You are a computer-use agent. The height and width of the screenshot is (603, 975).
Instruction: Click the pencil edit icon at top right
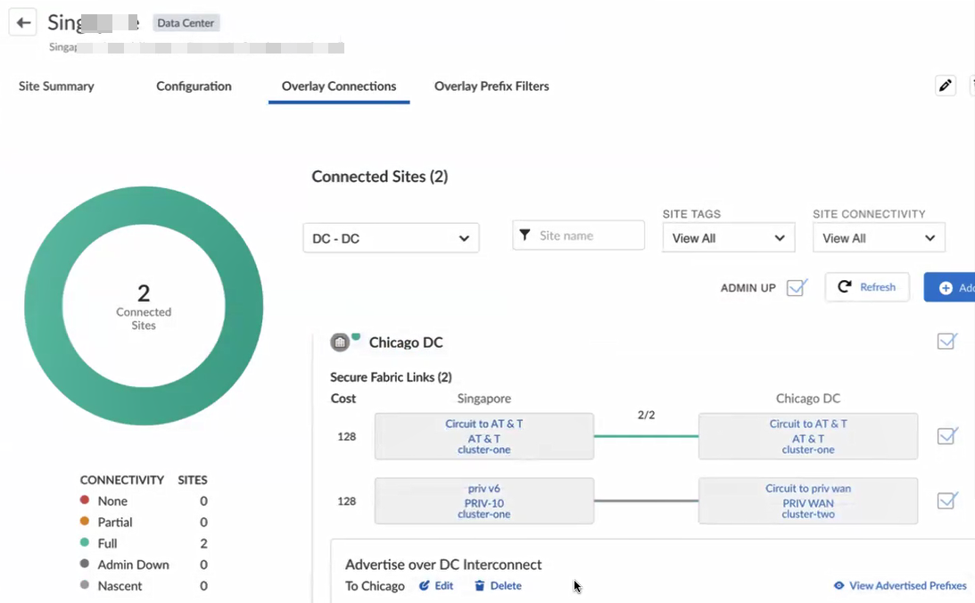pos(946,86)
